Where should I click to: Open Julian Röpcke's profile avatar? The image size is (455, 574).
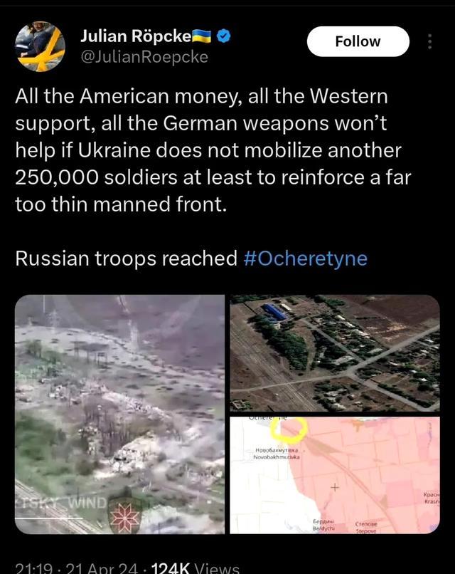click(x=40, y=46)
